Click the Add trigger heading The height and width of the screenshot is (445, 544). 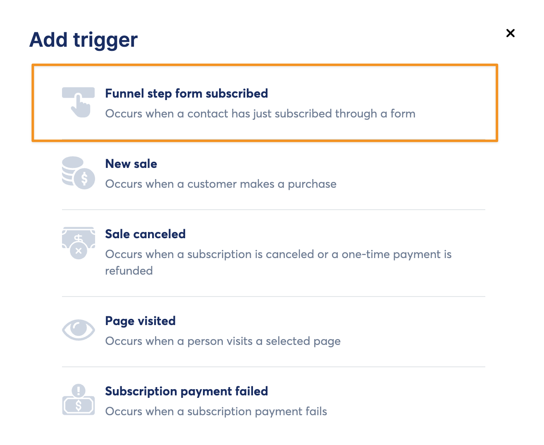(x=84, y=40)
